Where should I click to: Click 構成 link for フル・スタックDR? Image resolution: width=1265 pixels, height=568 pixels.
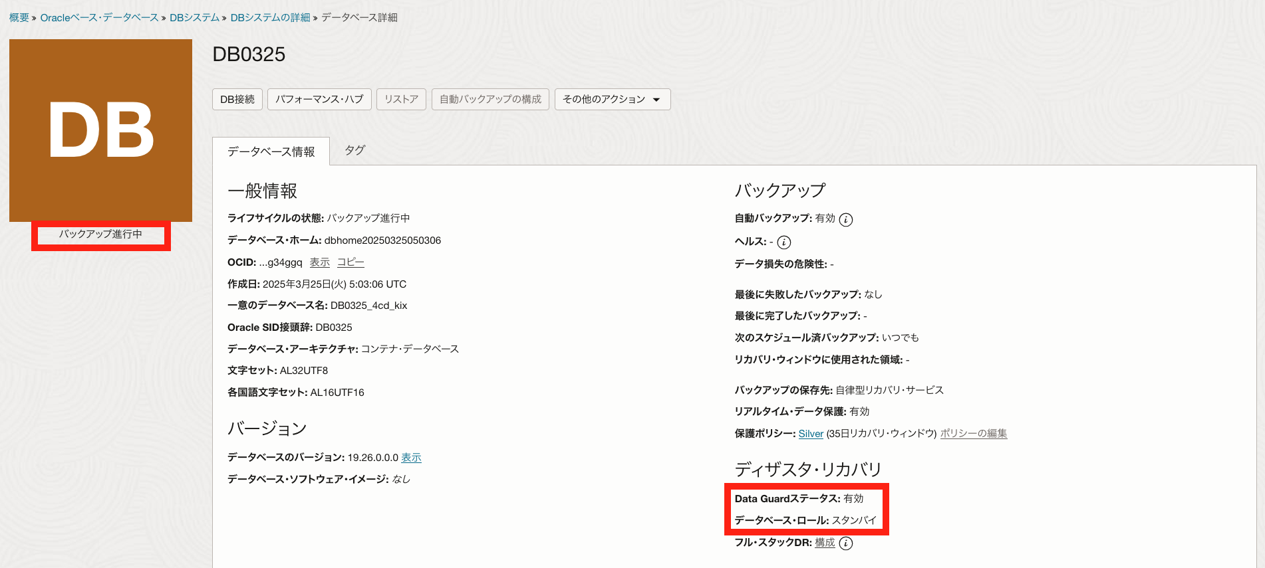825,543
